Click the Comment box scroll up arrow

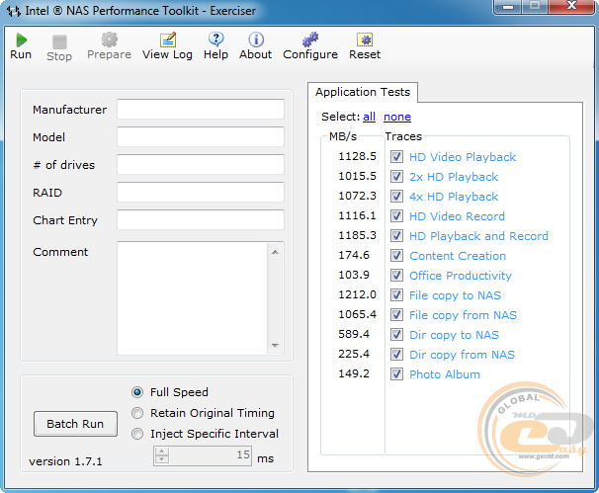(x=275, y=252)
